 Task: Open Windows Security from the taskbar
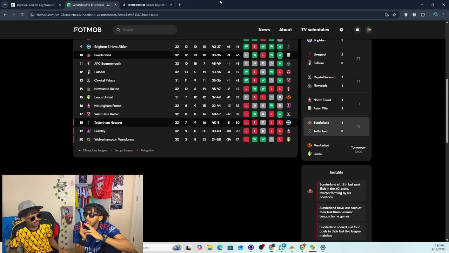click(x=313, y=247)
